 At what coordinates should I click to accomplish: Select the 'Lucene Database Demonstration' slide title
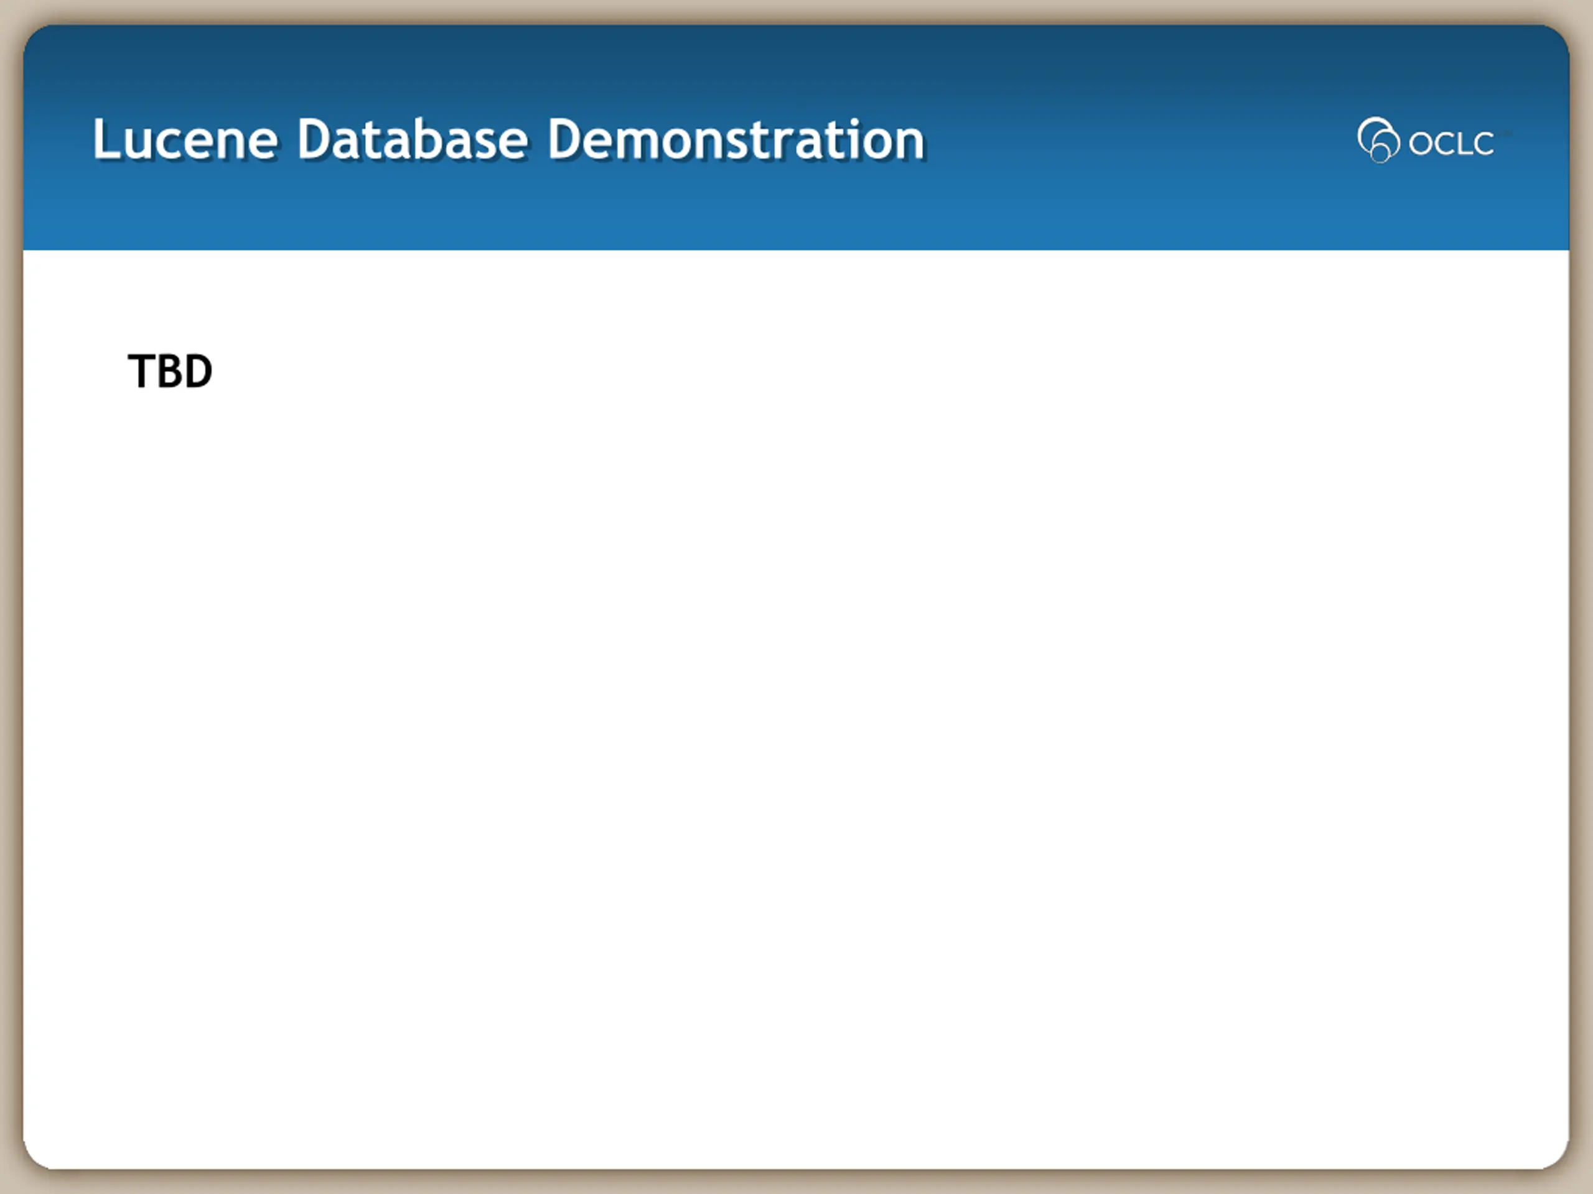click(508, 139)
